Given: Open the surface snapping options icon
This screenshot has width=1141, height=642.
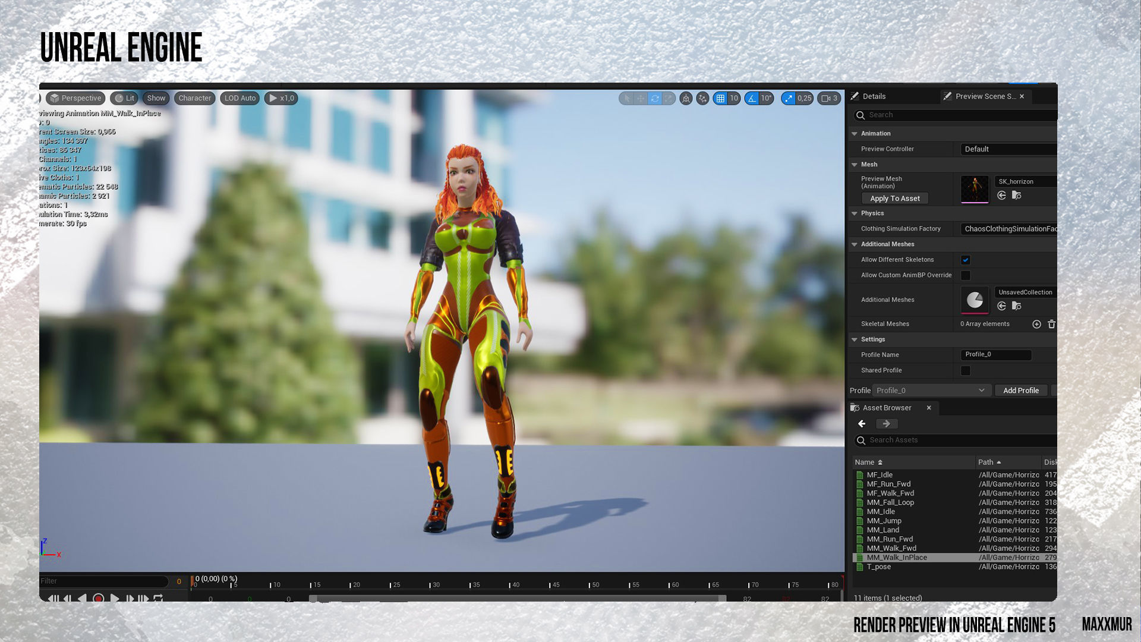Looking at the screenshot, I should coord(703,98).
